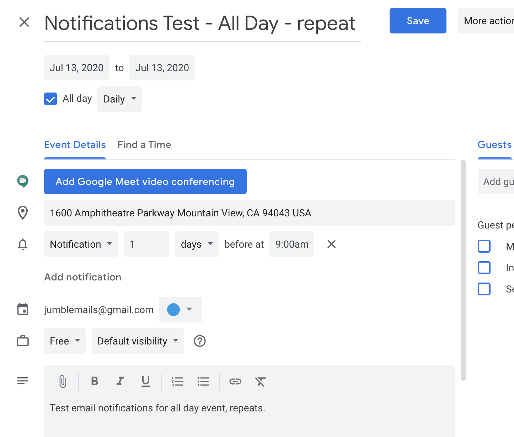
Task: Apply italic formatting in description
Action: pyautogui.click(x=120, y=381)
